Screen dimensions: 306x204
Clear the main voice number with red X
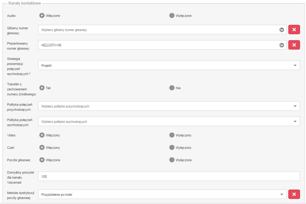[x=294, y=30]
